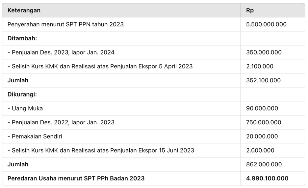The height and width of the screenshot is (188, 308).
Task: Select Selisih Kurs Penjualan Ekspor 15 Juni 2023
Action: [x=101, y=150]
